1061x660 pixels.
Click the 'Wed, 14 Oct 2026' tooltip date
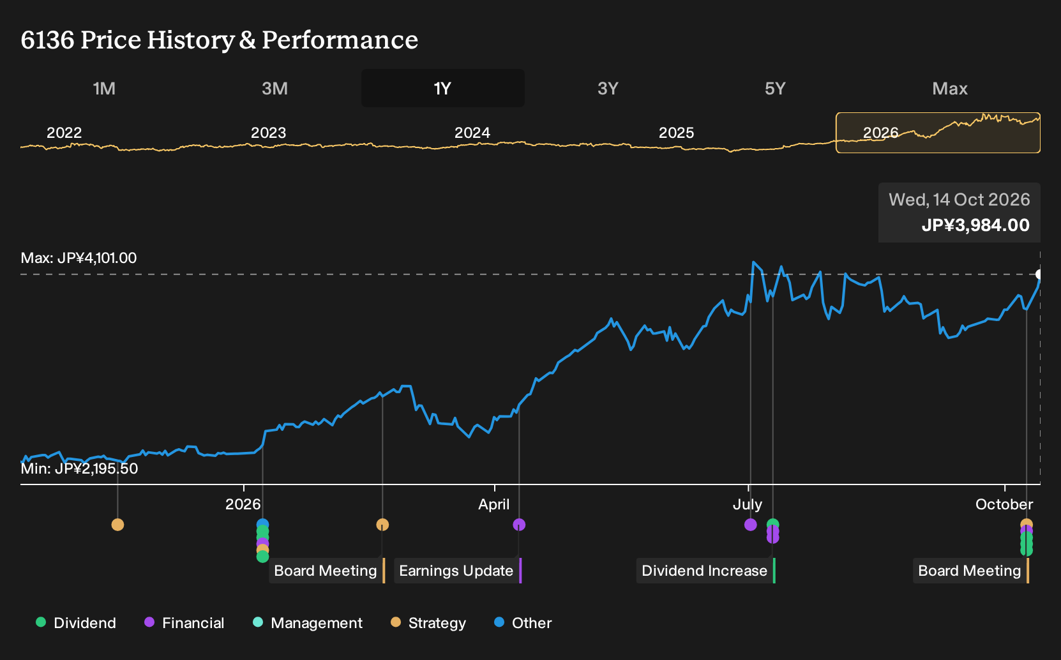pyautogui.click(x=959, y=200)
